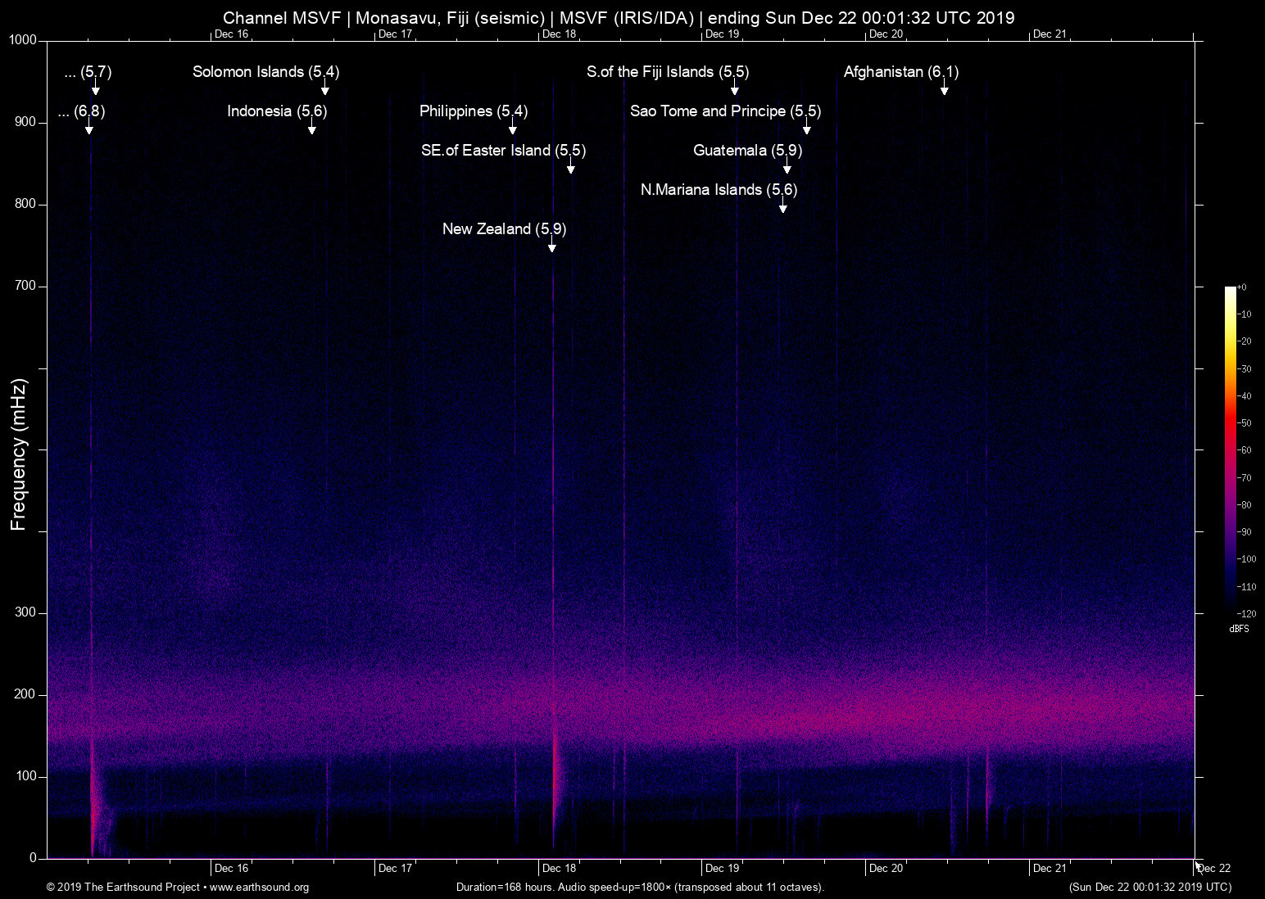Select the SE.of Easter Island (5.5) label
1265x899 pixels.
pos(504,151)
